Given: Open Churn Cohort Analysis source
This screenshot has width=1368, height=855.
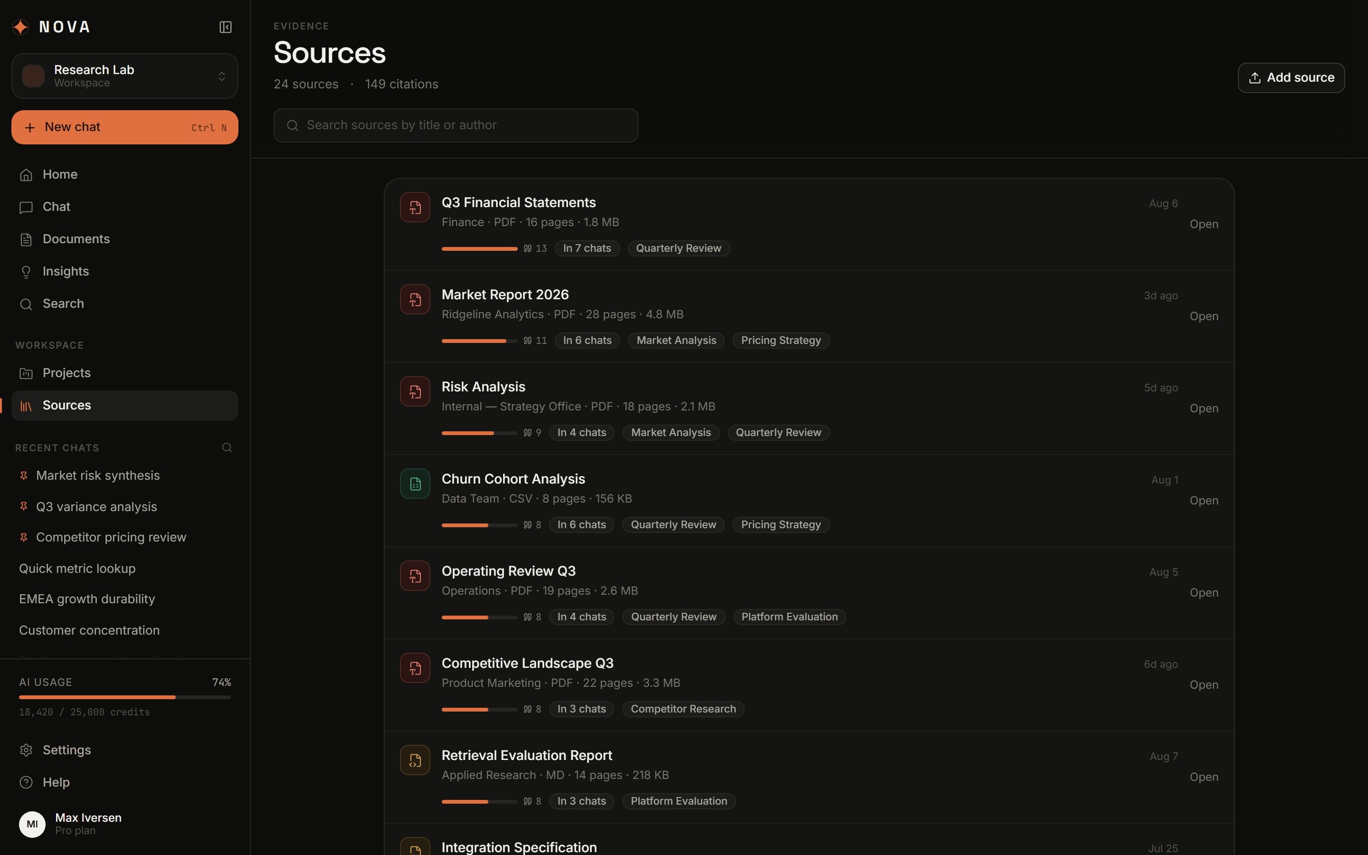Looking at the screenshot, I should 1203,501.
